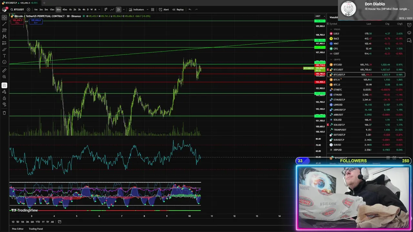Screen dimensions: 413x232
Task: Set date range to All
Action: click(x=52, y=222)
